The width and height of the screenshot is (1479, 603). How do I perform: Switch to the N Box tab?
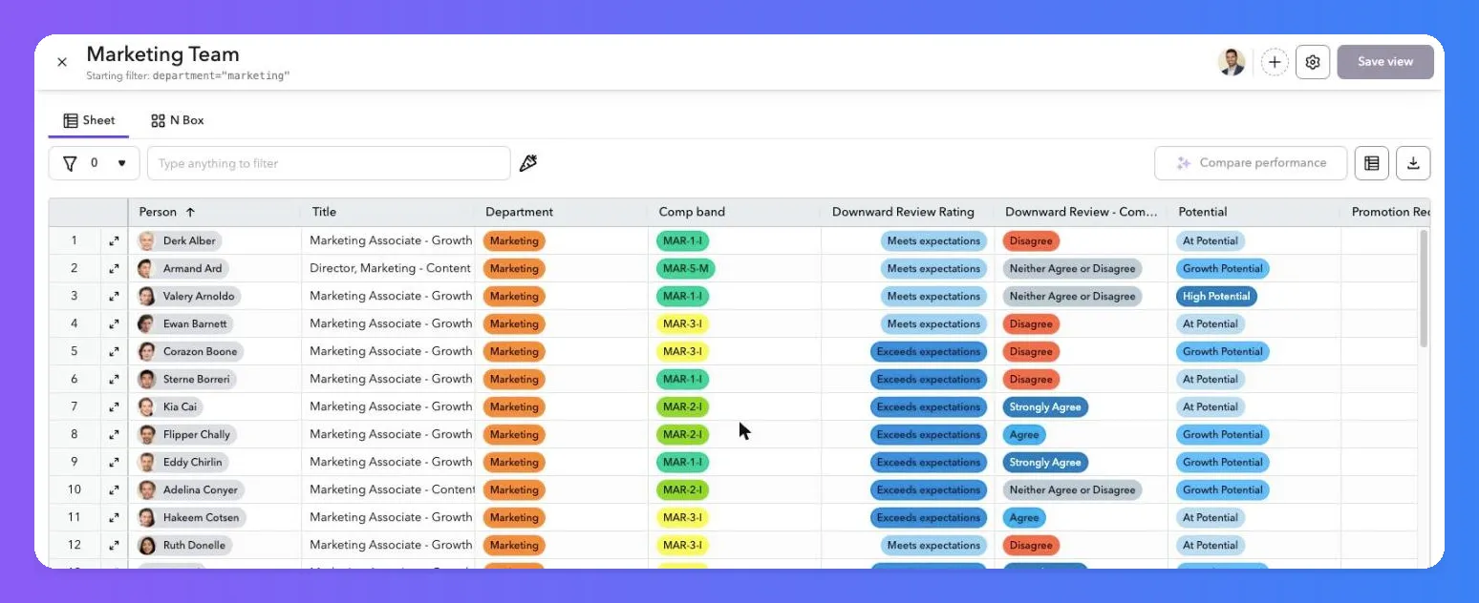pos(178,121)
